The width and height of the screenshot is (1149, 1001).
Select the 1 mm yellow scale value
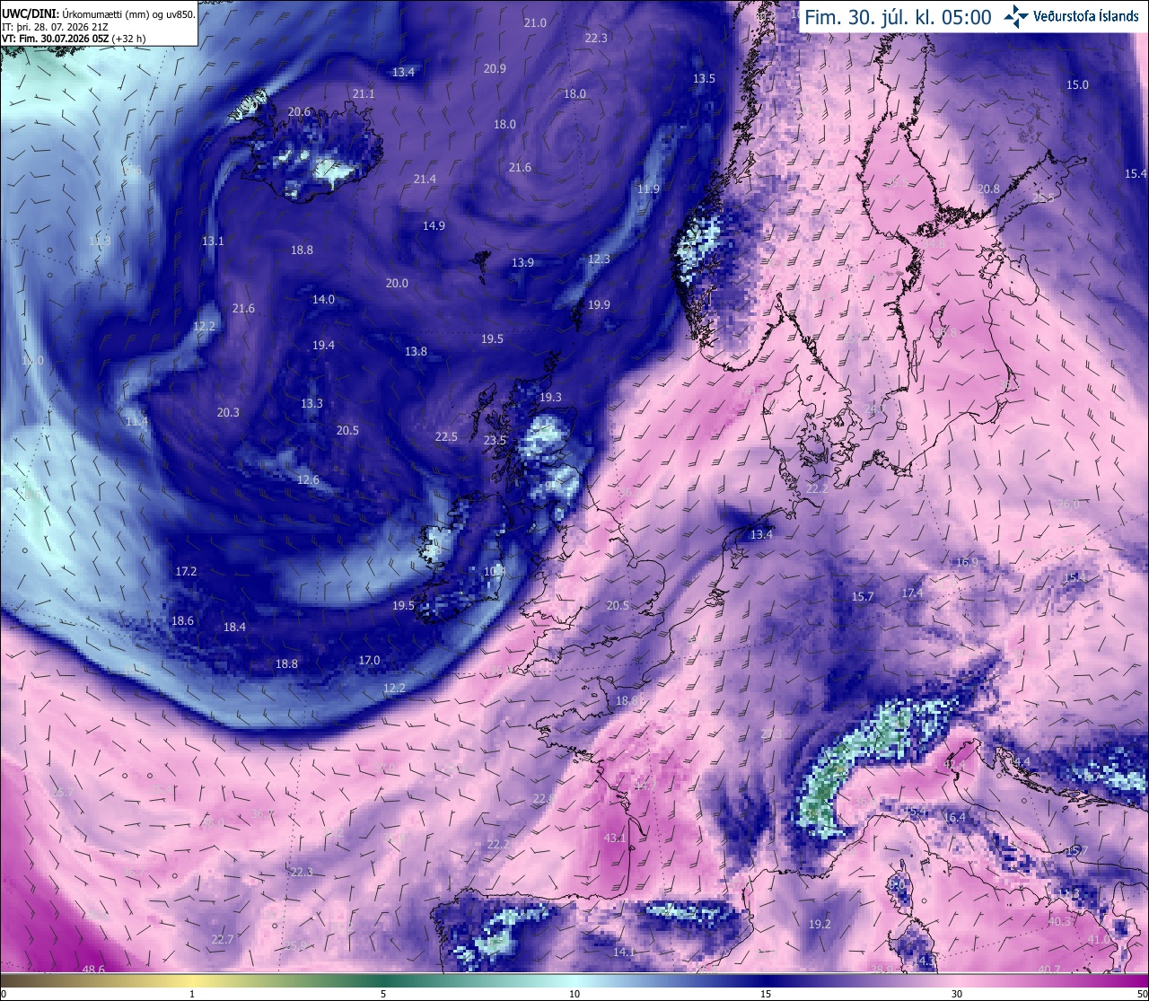[192, 994]
